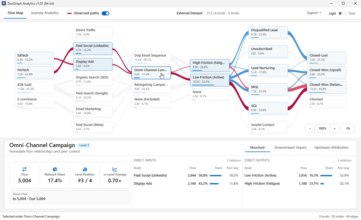Switch to the Journey Analytics tab
The height and width of the screenshot is (220, 361).
(x=44, y=13)
